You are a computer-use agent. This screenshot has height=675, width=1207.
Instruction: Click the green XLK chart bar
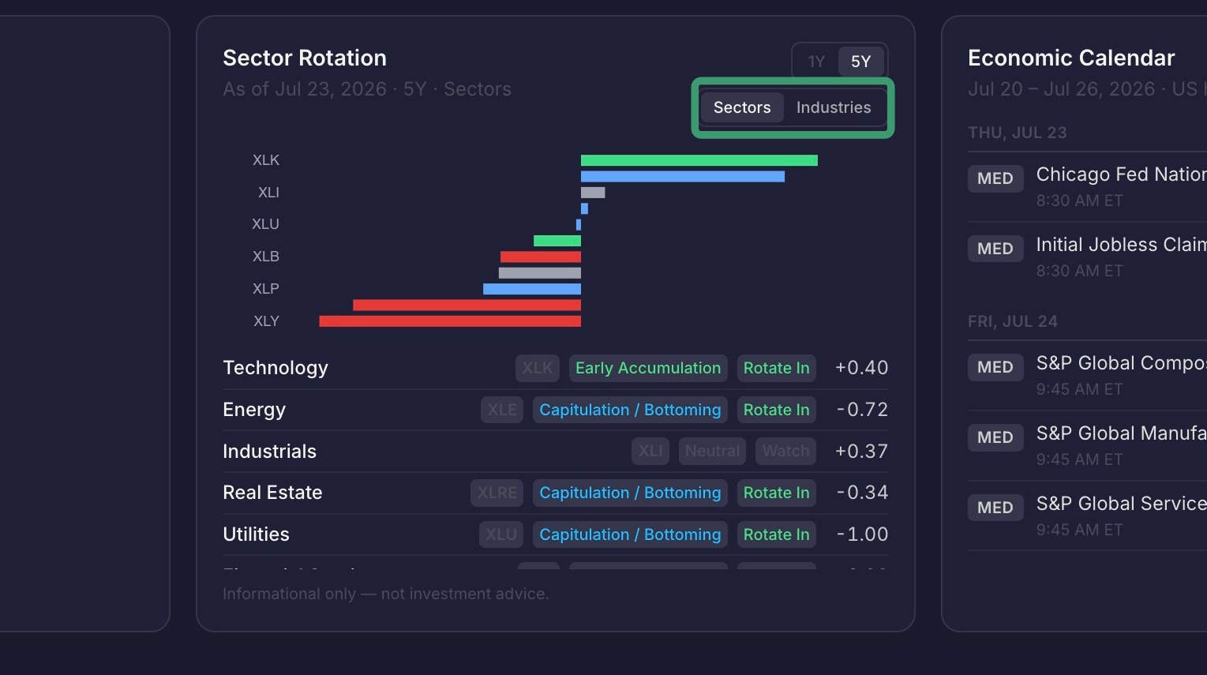[x=699, y=160]
